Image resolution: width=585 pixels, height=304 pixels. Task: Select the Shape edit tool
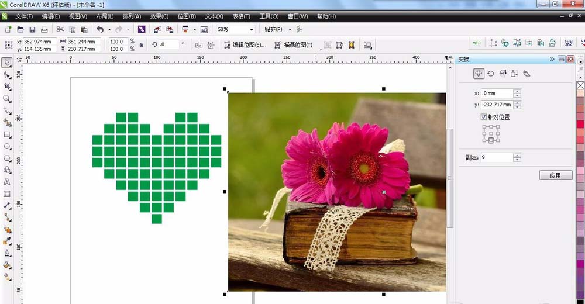click(6, 75)
